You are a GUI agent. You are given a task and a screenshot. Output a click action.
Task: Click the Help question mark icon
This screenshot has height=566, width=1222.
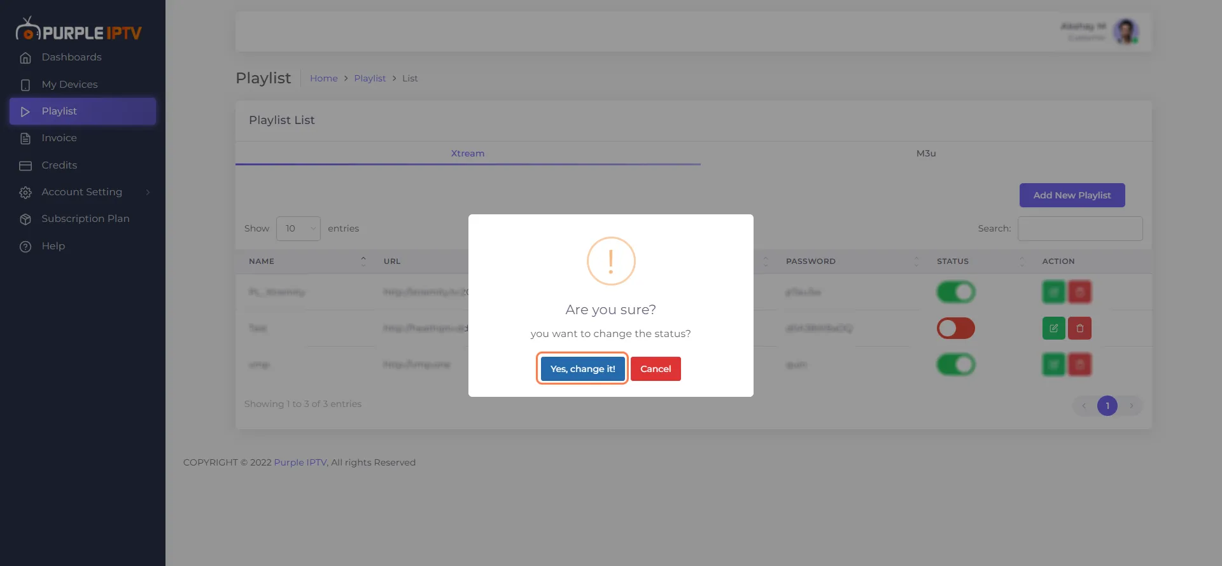tap(25, 247)
